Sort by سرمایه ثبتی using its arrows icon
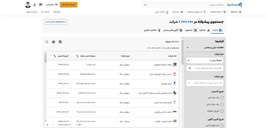The width and height of the screenshot is (266, 128). [77, 56]
